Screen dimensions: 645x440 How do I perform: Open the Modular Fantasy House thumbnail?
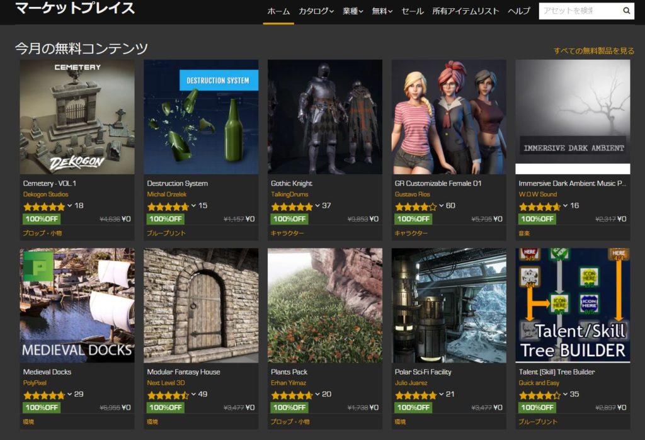(201, 305)
